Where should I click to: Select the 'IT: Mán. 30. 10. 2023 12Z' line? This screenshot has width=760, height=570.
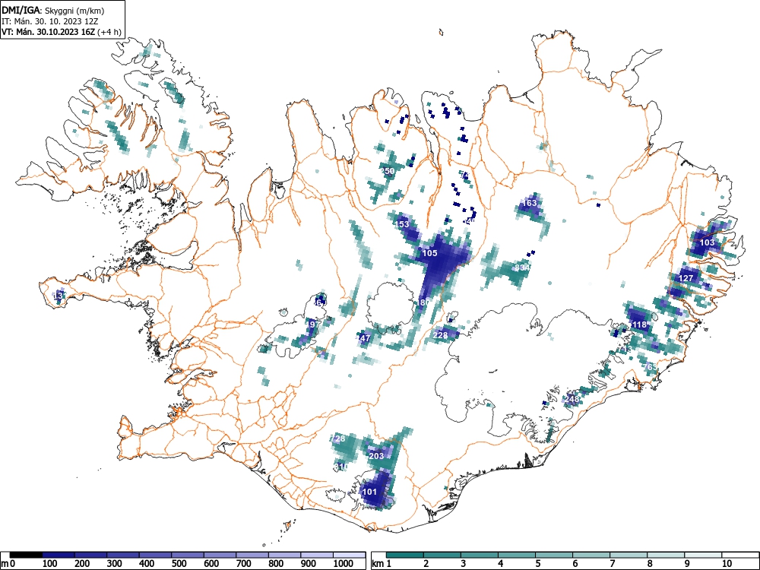tap(52, 21)
